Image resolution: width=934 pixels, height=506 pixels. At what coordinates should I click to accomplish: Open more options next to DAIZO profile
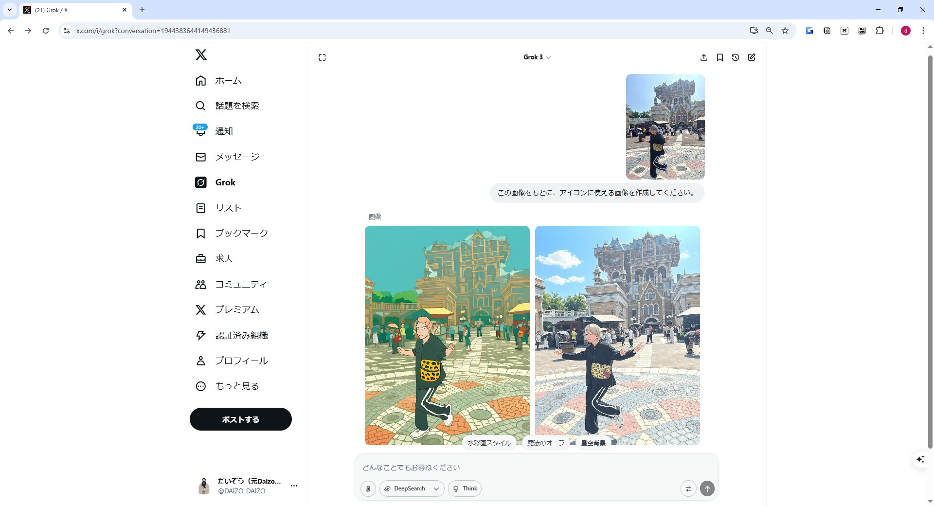coord(294,486)
